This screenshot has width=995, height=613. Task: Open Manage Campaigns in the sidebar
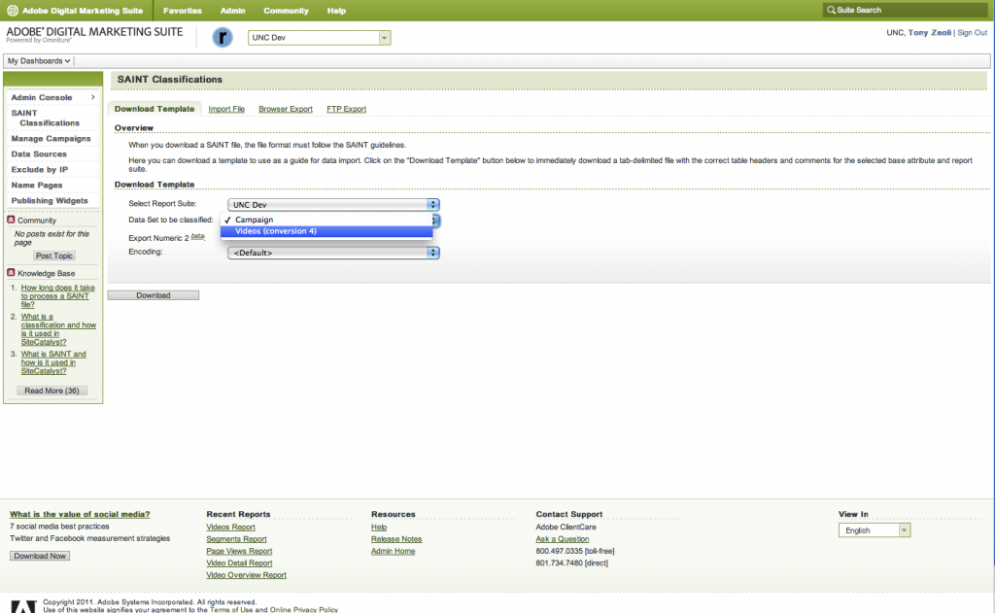(x=51, y=138)
